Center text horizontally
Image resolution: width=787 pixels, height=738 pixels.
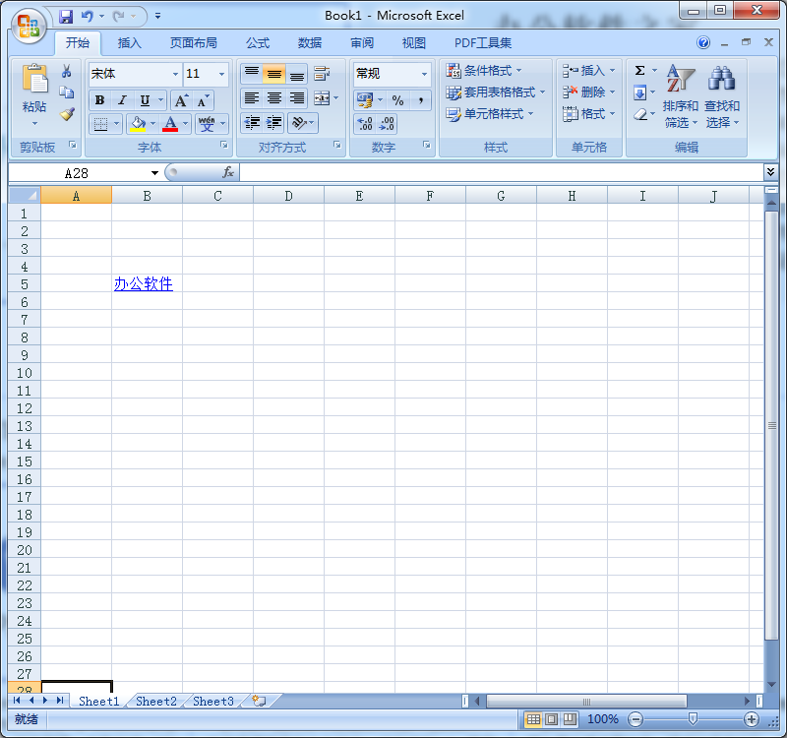tap(274, 97)
